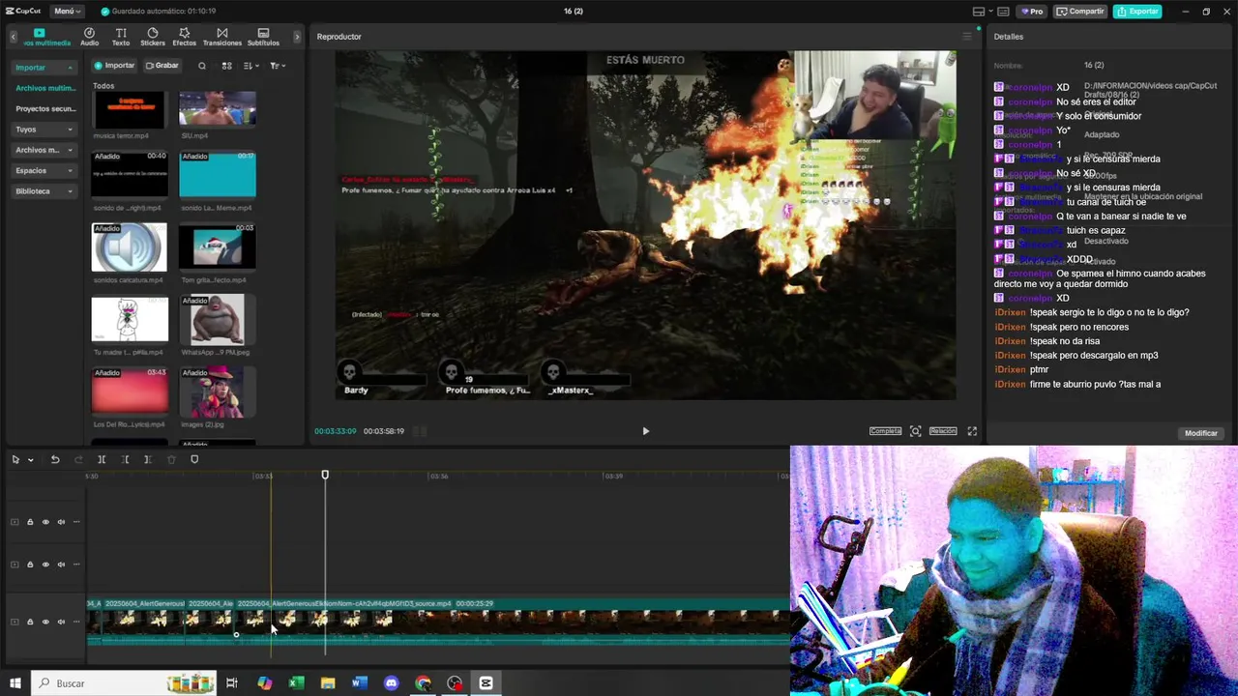Switch to the Stickers tab
1238x696 pixels.
(x=153, y=38)
